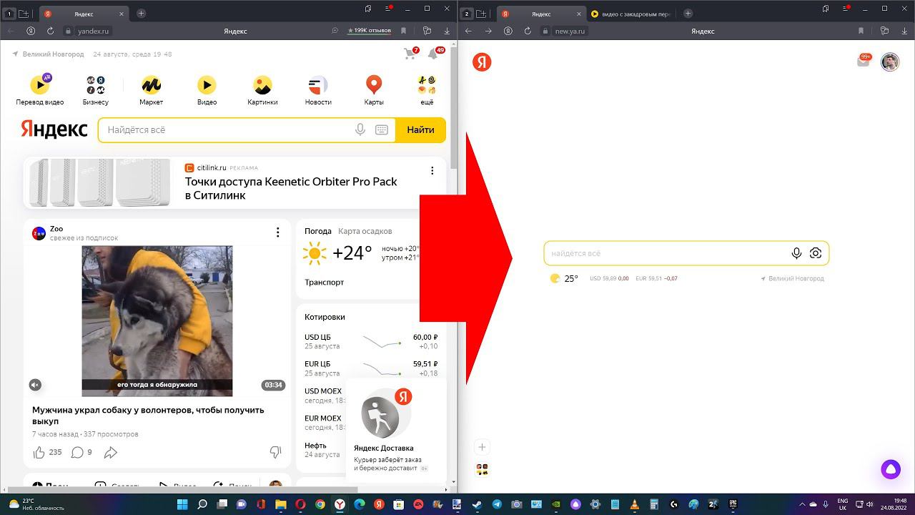Share the Zoo video post
Viewport: 915px width, 515px height.
coord(111,452)
